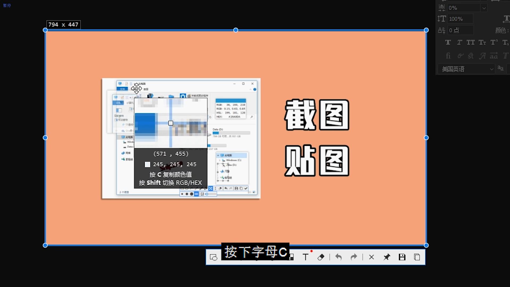Save the screenshot with the save icon
This screenshot has width=510, height=287.
click(x=402, y=257)
